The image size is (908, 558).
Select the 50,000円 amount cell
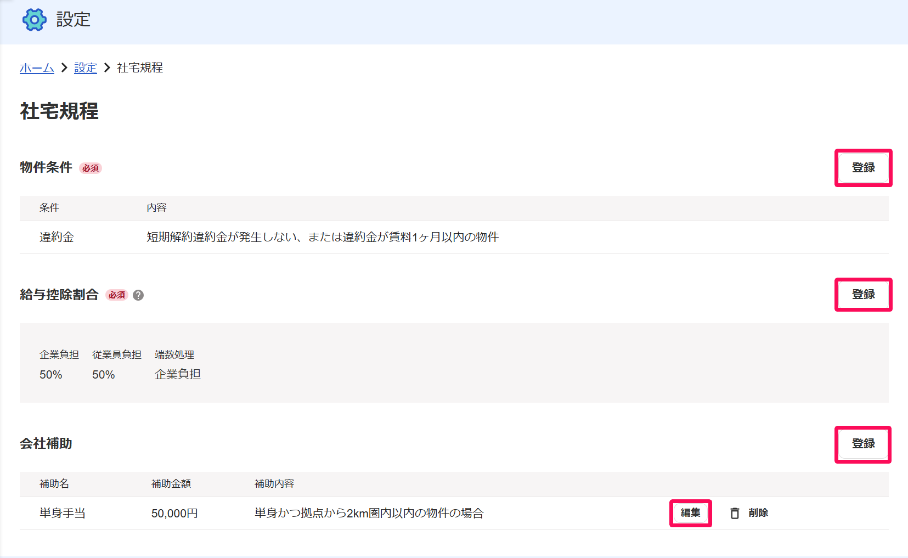pyautogui.click(x=174, y=514)
